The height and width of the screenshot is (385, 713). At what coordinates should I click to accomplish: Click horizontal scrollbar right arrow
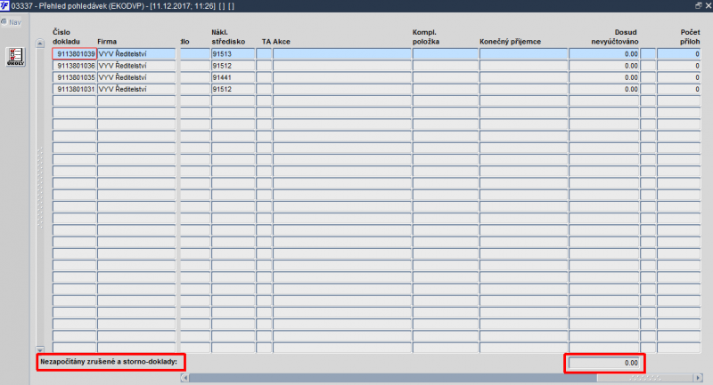698,377
